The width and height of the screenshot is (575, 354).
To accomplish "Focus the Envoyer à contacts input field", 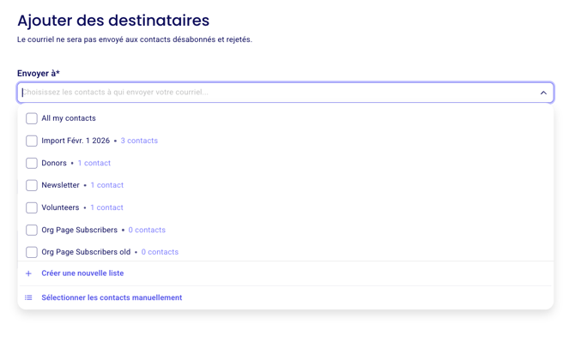I will pos(275,93).
